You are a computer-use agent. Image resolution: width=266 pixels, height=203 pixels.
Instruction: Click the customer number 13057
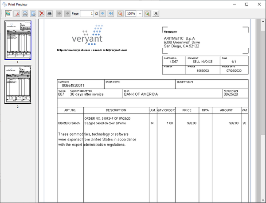coord(174,62)
